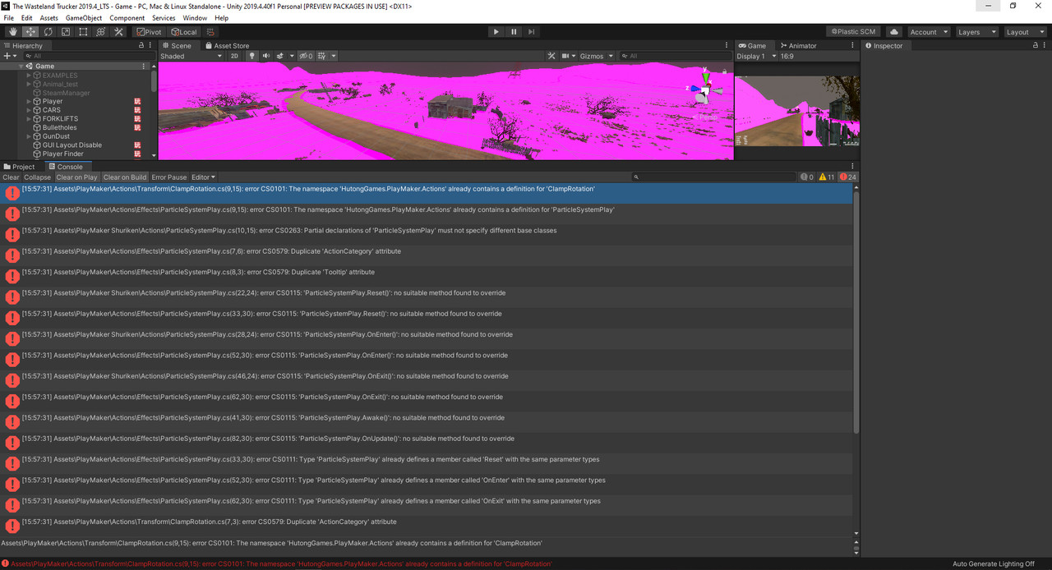Open the cloud services icon
Image resolution: width=1052 pixels, height=570 pixels.
(x=894, y=32)
